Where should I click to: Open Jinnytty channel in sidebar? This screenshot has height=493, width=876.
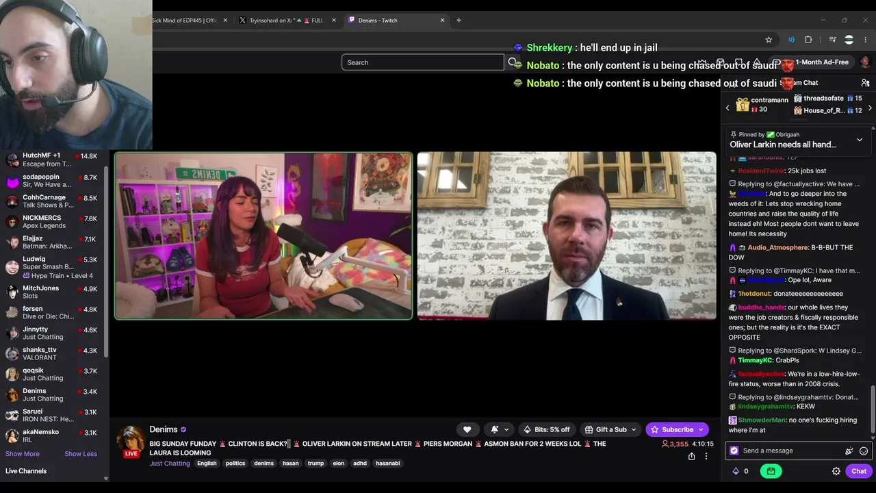52,333
